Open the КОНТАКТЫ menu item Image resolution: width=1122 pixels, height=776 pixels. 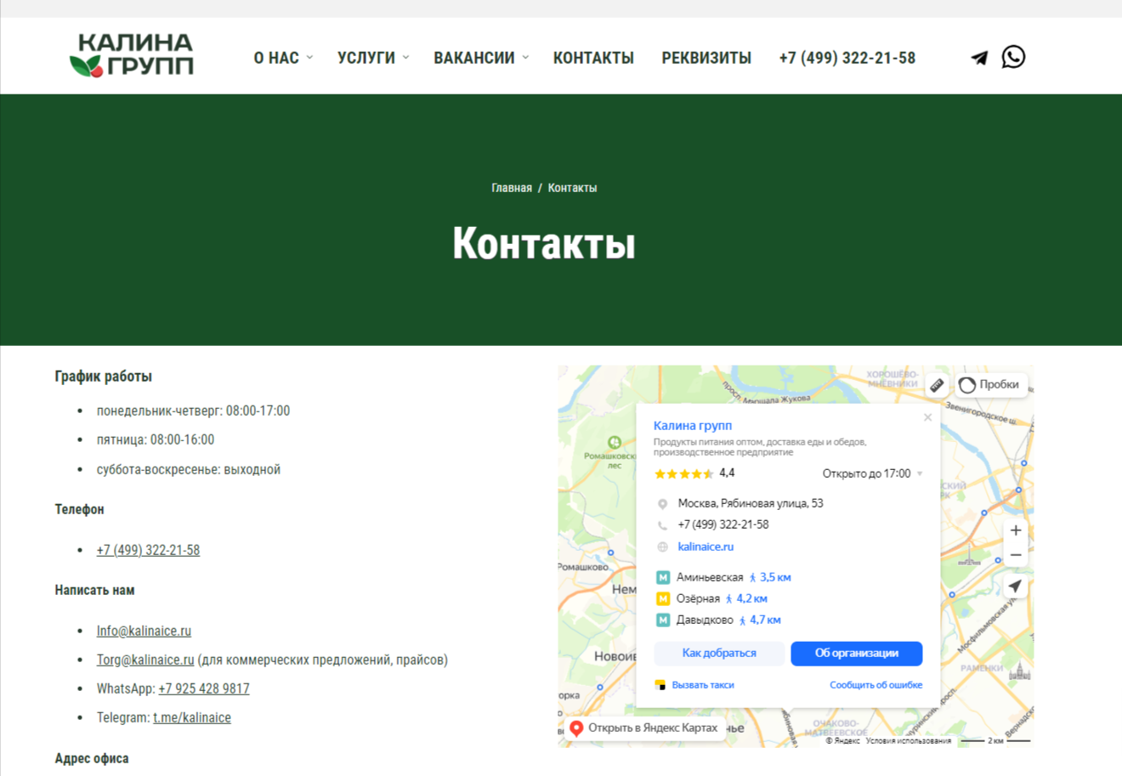pos(593,58)
